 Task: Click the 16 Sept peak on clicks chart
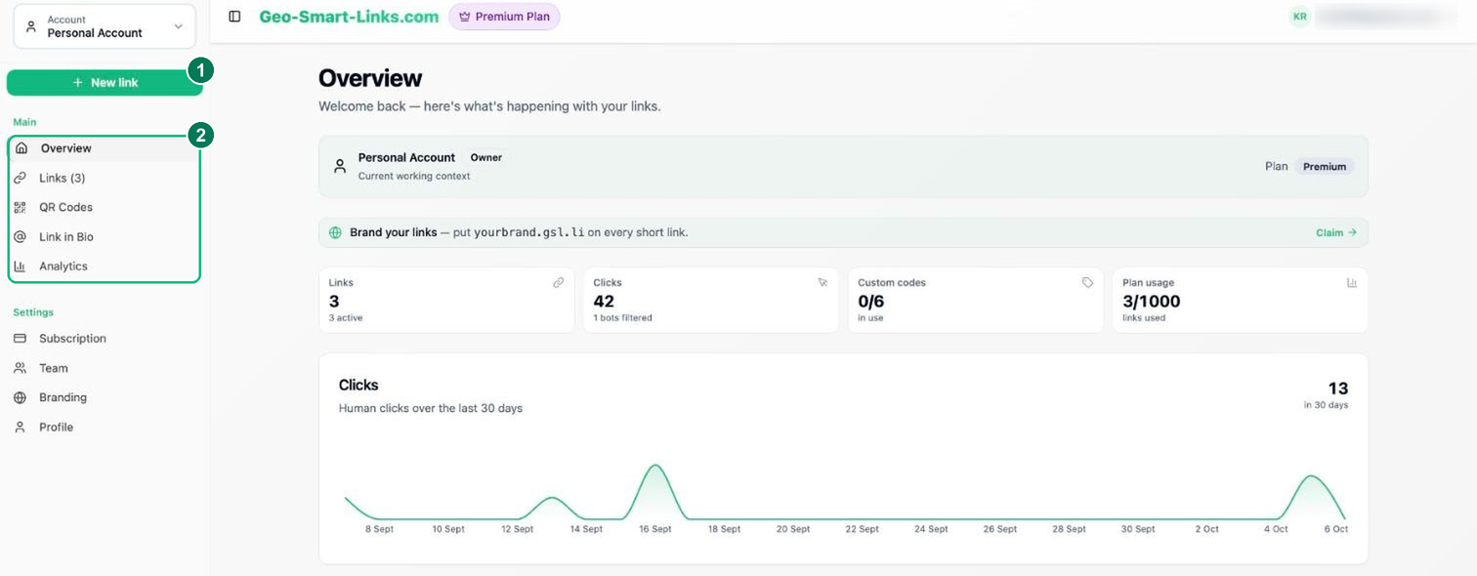[654, 466]
